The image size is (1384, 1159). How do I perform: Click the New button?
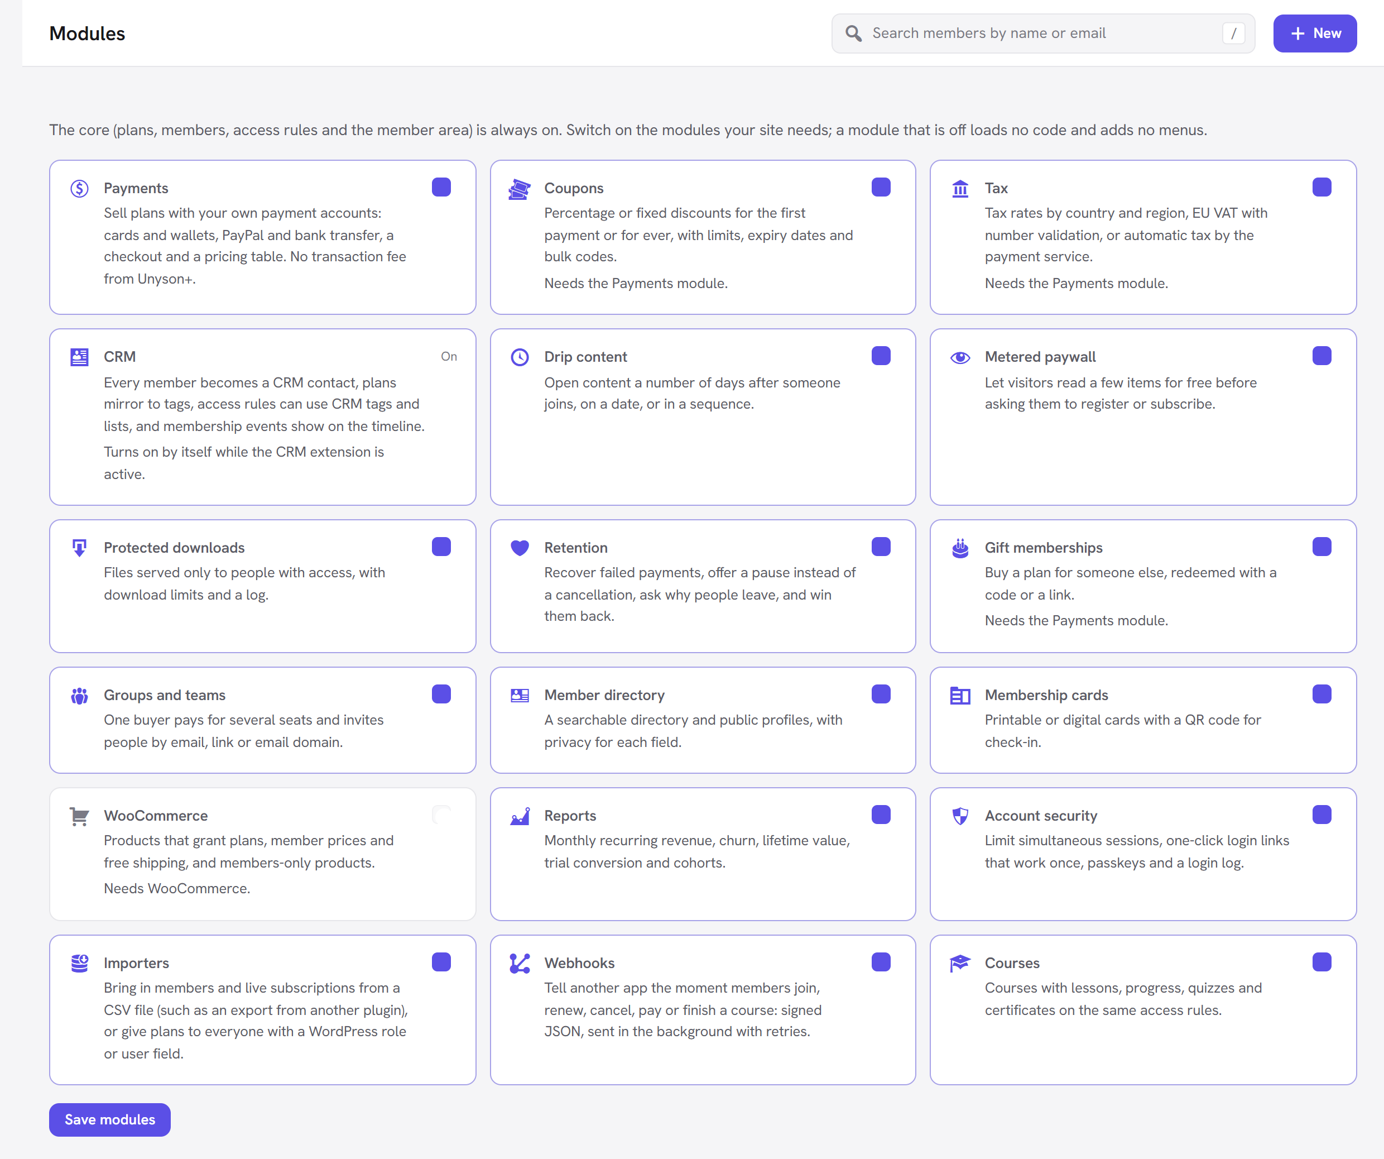1315,33
